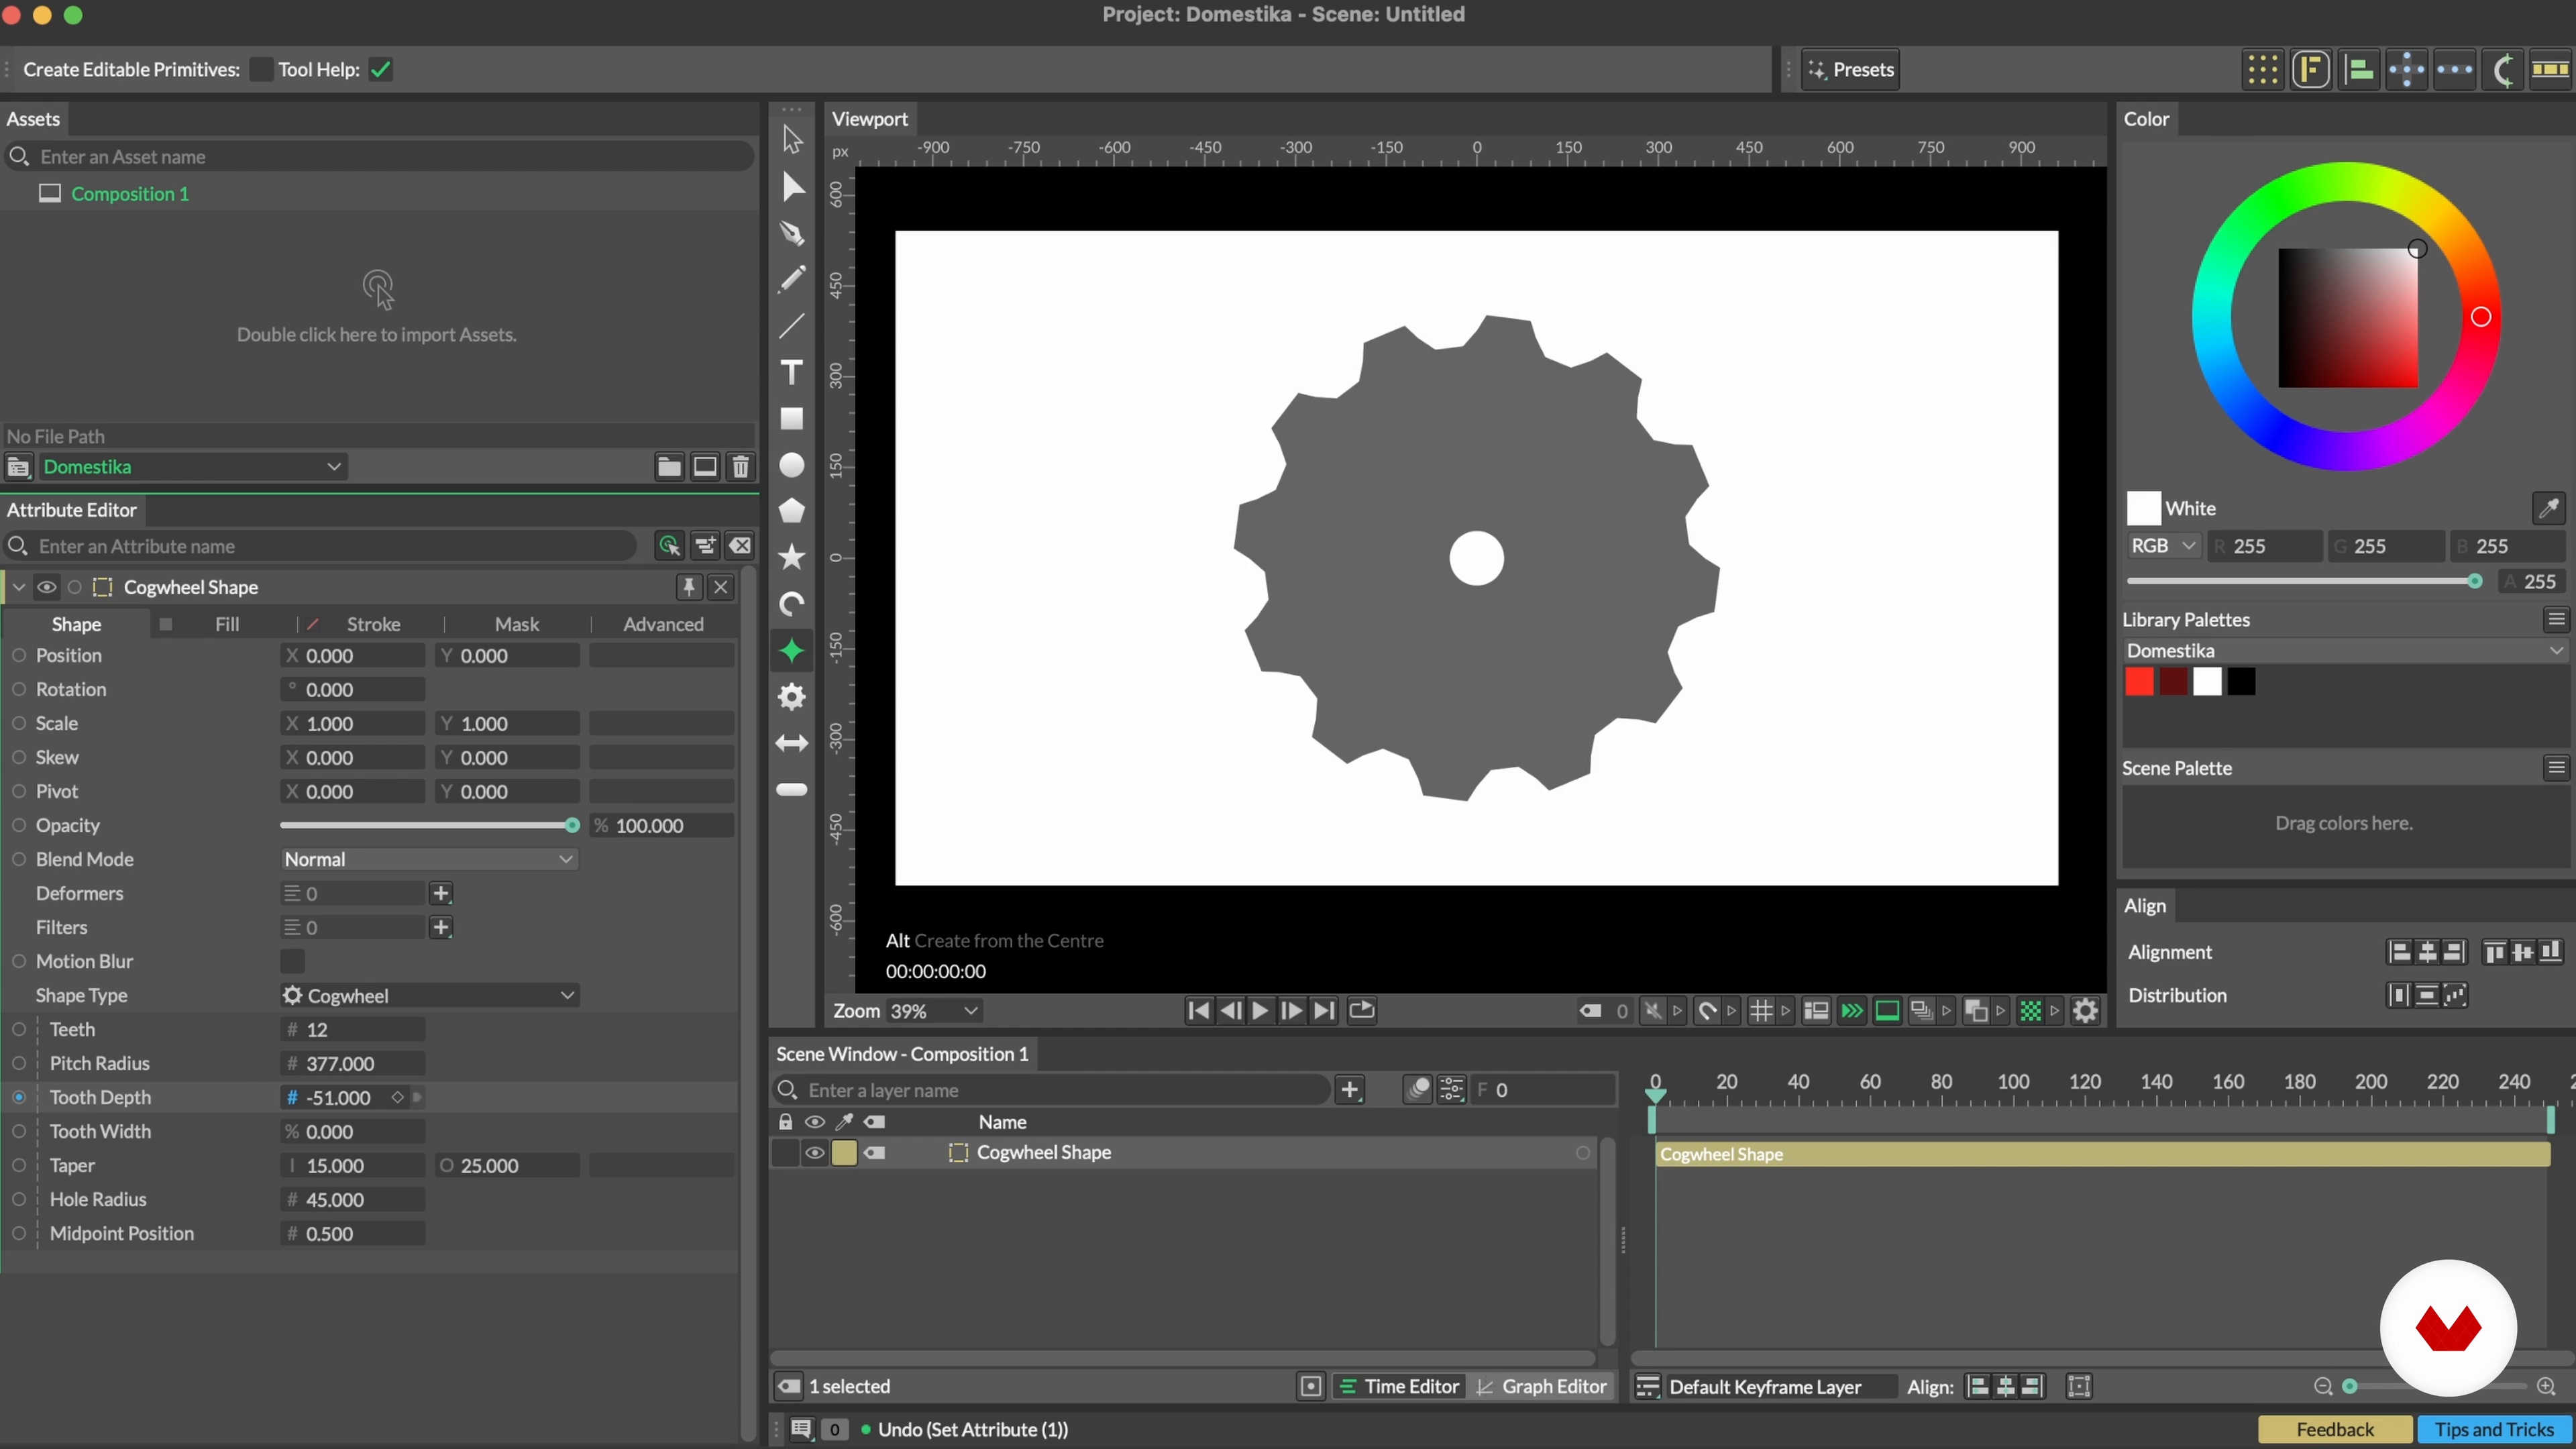
Task: Select the Pencil tool
Action: tap(792, 279)
